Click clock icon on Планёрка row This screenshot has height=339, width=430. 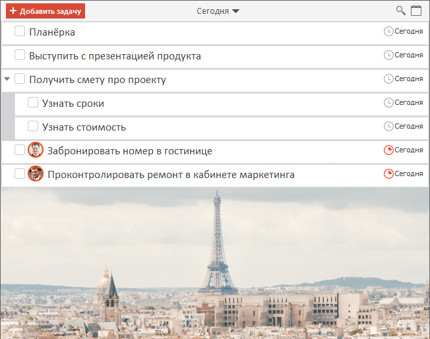[x=388, y=31]
